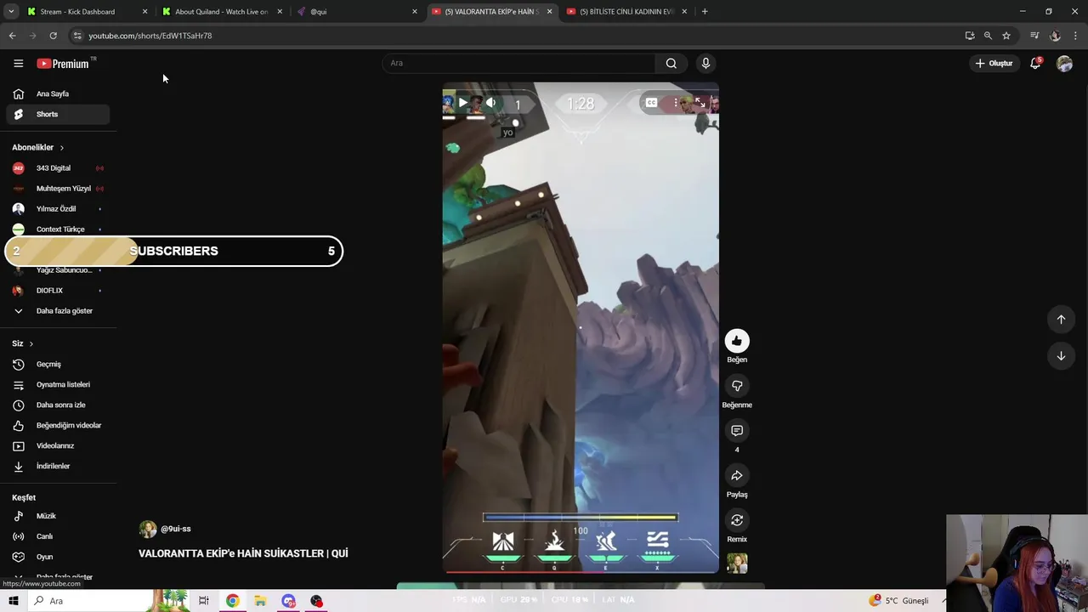Expand the Siz section header
1088x612 pixels.
22,343
